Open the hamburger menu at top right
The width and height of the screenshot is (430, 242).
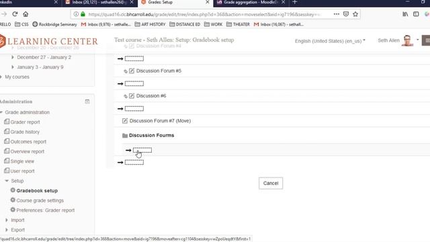coord(427,40)
